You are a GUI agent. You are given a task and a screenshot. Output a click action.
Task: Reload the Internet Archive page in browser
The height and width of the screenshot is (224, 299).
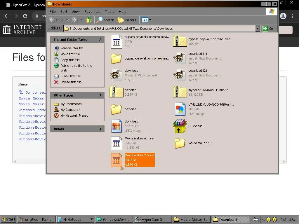pos(25,16)
